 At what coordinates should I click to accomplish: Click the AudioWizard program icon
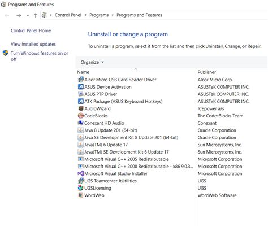coord(81,108)
